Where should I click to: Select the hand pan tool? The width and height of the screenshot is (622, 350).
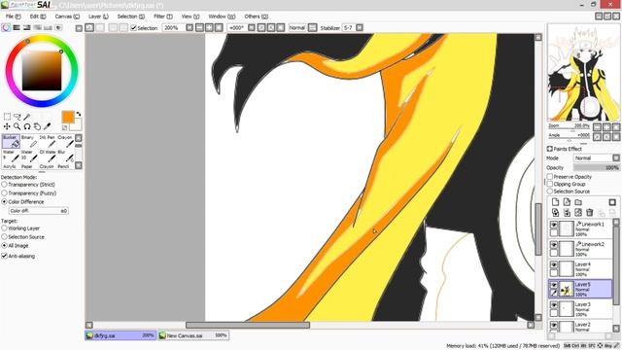pyautogui.click(x=37, y=126)
